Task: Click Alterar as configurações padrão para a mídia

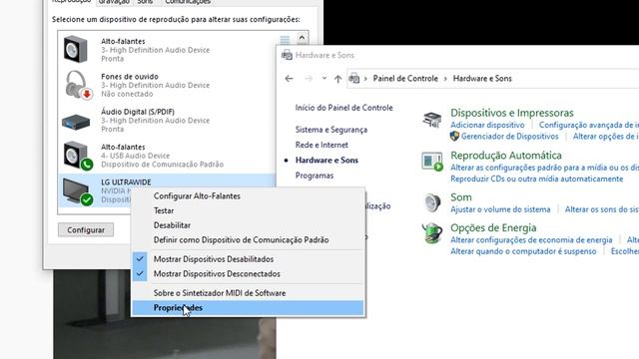Action: pos(544,168)
